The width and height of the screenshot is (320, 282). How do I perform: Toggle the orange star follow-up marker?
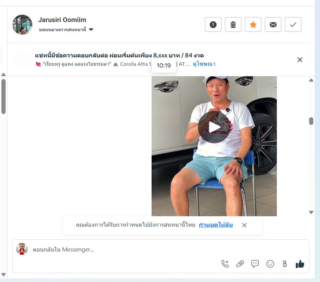[253, 24]
